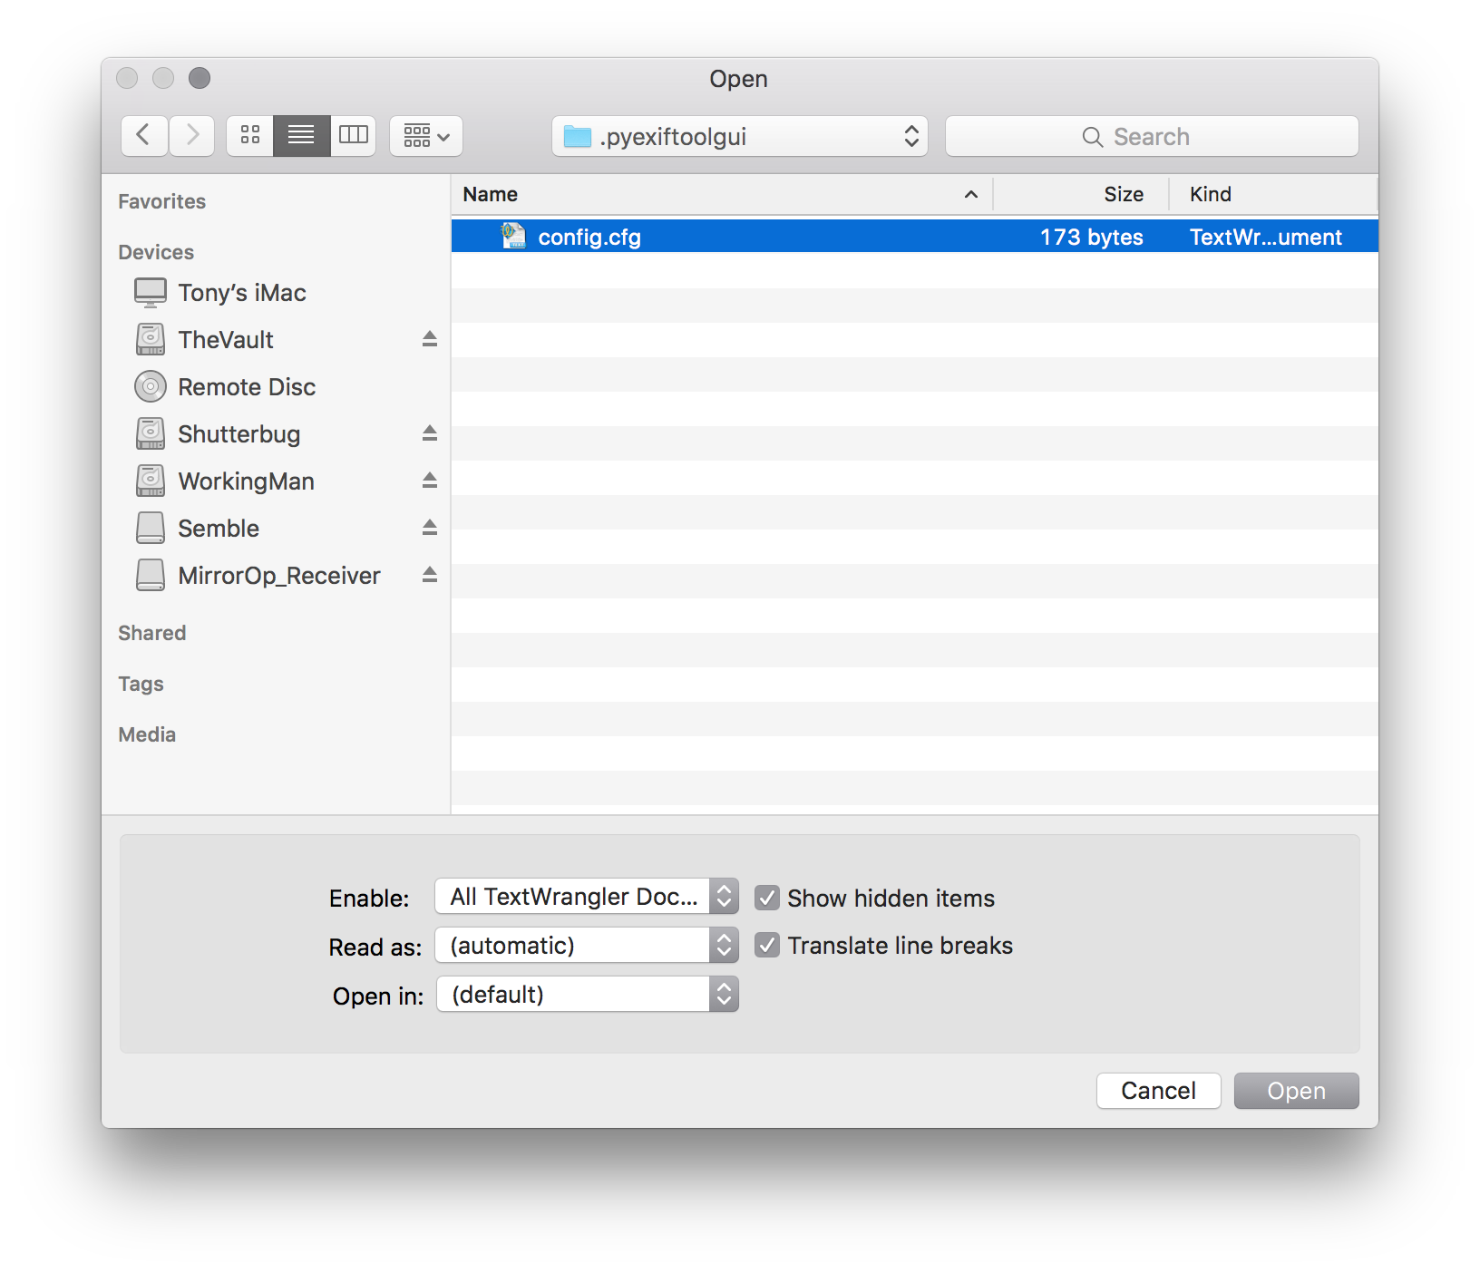Click the folder icon in path popup
Image resolution: width=1480 pixels, height=1273 pixels.
pos(578,136)
